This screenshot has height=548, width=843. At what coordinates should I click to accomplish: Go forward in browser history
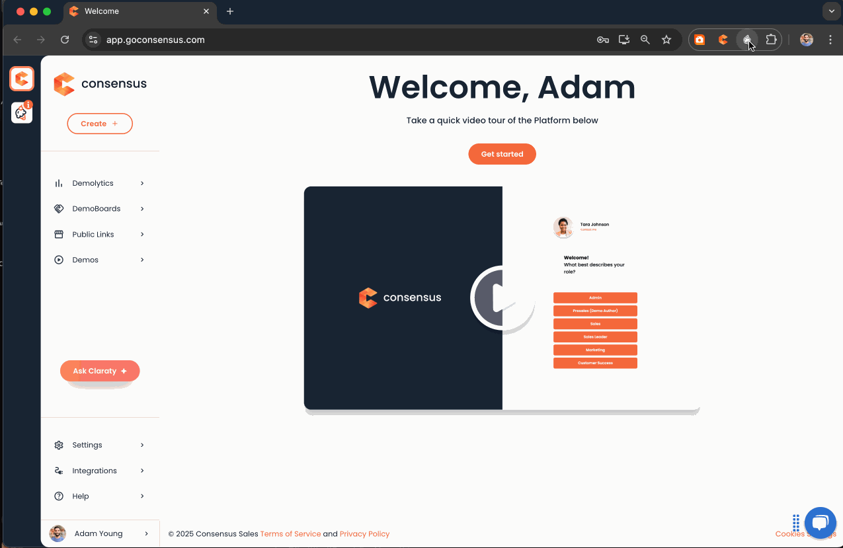click(41, 40)
